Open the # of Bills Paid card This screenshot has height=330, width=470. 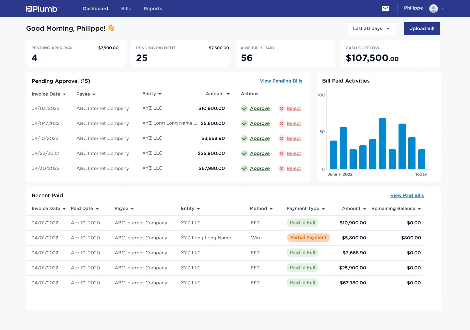click(x=285, y=54)
